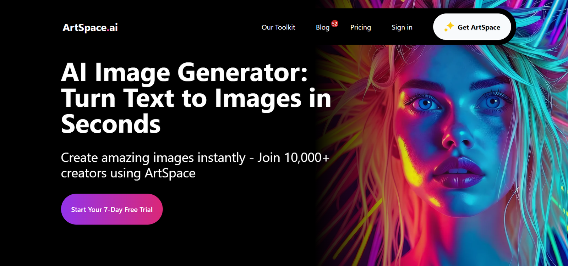The height and width of the screenshot is (266, 568).
Task: Click the gold sparkle stars icon
Action: coord(449,27)
